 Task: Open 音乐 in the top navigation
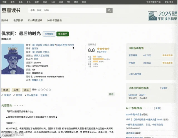(x=28, y=2)
